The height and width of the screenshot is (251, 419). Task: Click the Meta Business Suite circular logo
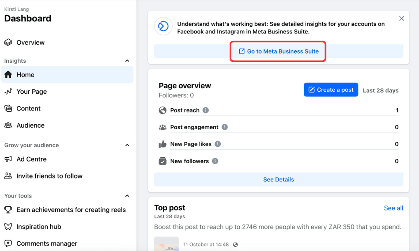point(163,26)
